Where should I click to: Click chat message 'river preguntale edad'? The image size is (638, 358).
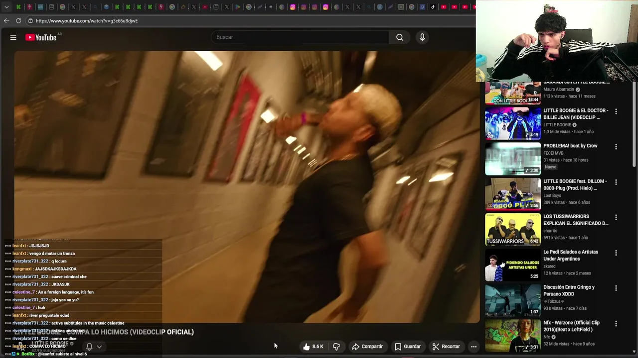tap(49, 315)
